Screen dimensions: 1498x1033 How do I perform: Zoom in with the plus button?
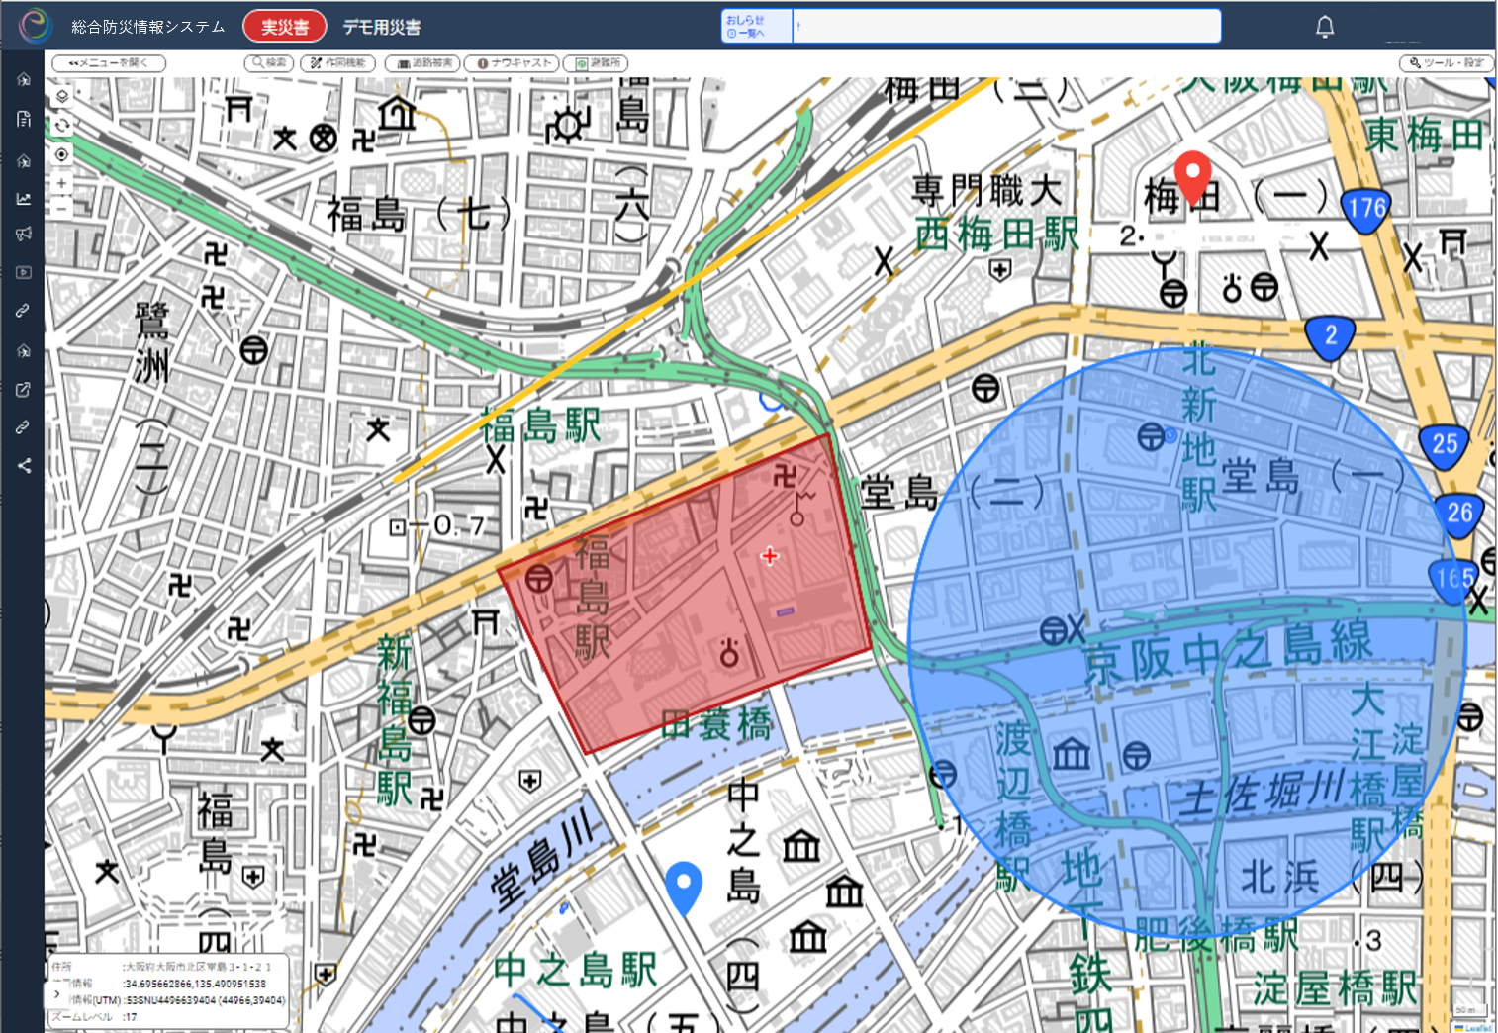coord(61,184)
